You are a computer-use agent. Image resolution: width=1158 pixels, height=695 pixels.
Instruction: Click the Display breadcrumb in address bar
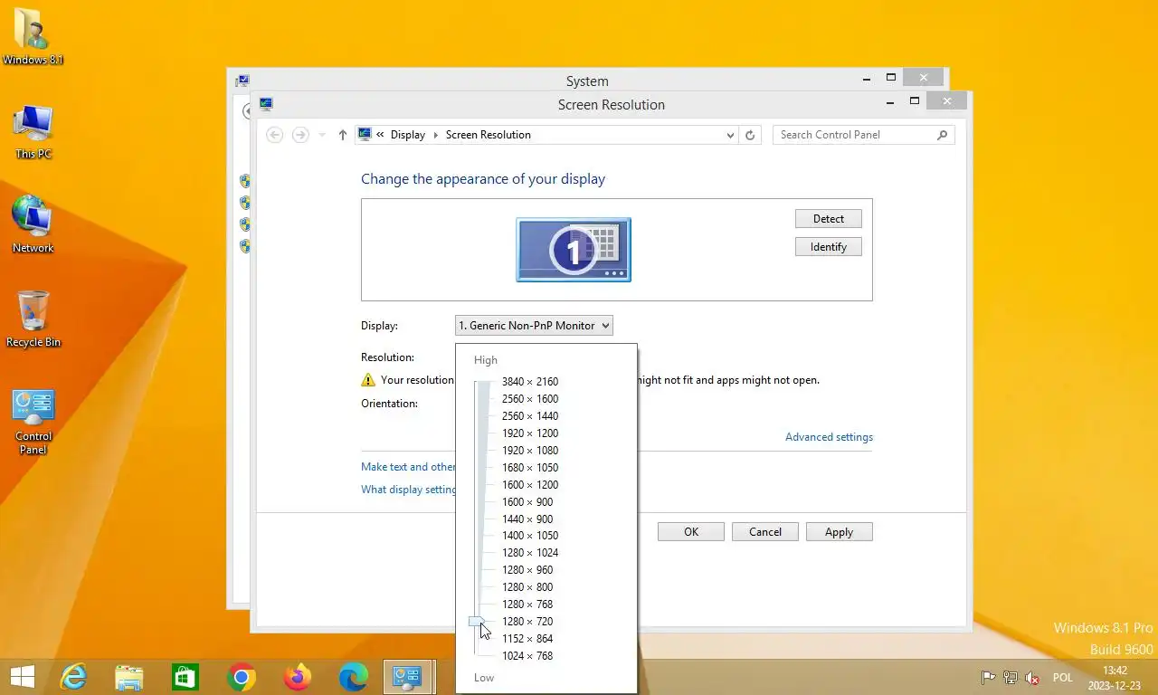coord(407,135)
